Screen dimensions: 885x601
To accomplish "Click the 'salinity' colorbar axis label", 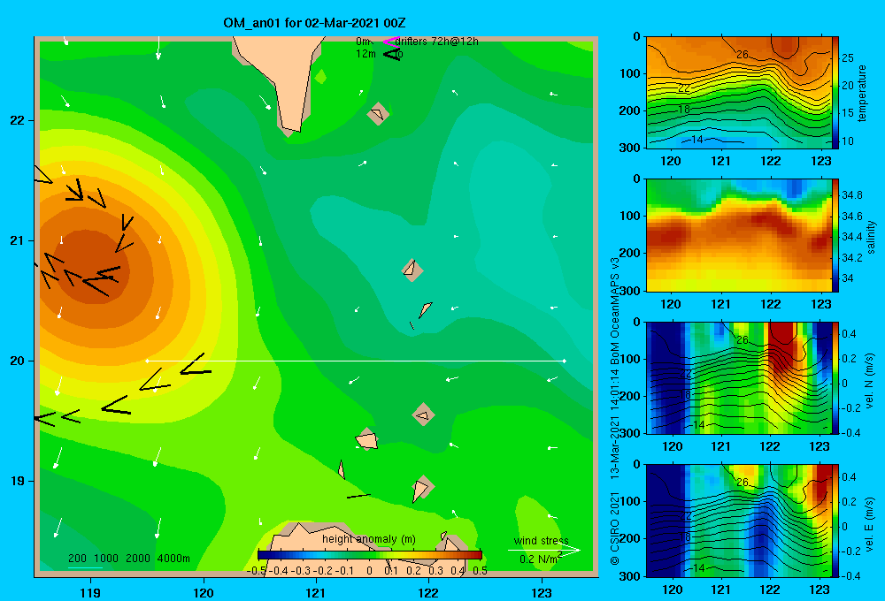I will point(871,238).
